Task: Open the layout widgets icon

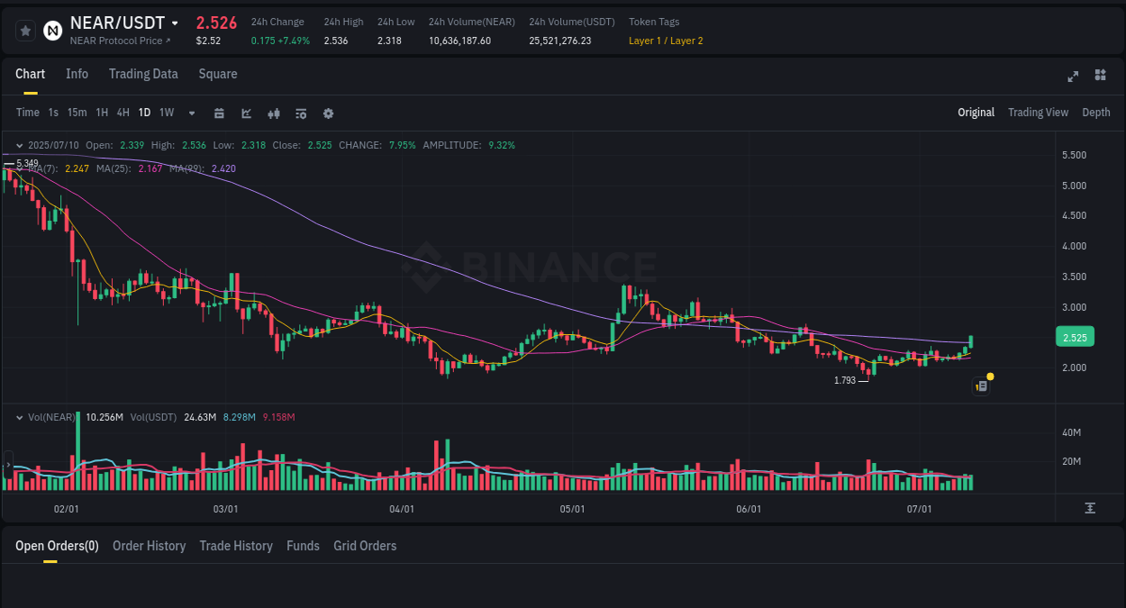Action: 1100,77
